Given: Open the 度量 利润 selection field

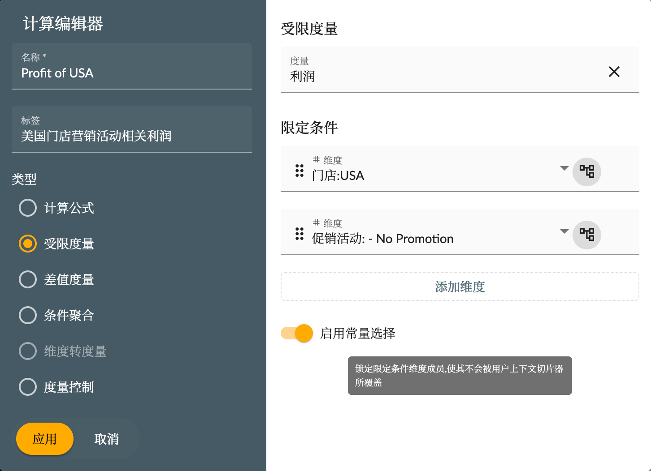Looking at the screenshot, I should (x=439, y=72).
